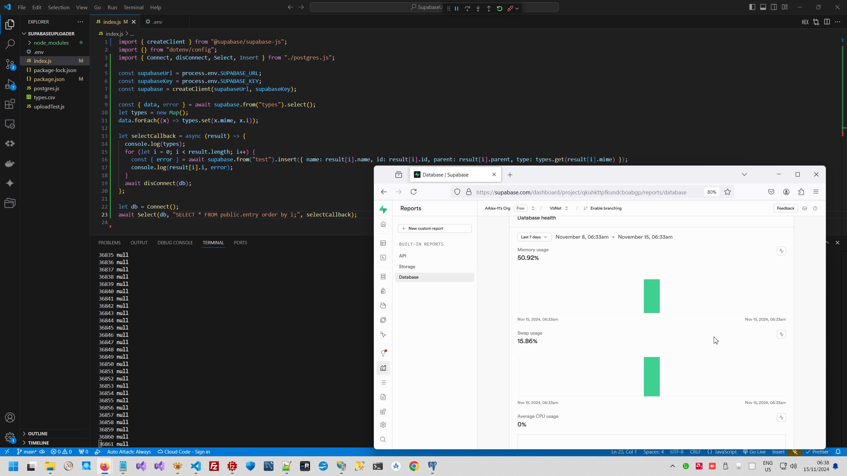
Task: Bookmark this page with star icon
Action: pyautogui.click(x=728, y=192)
